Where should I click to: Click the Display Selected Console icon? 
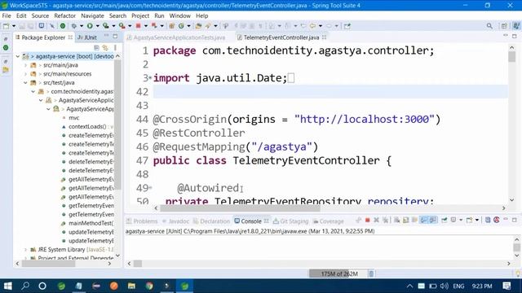tap(453, 220)
